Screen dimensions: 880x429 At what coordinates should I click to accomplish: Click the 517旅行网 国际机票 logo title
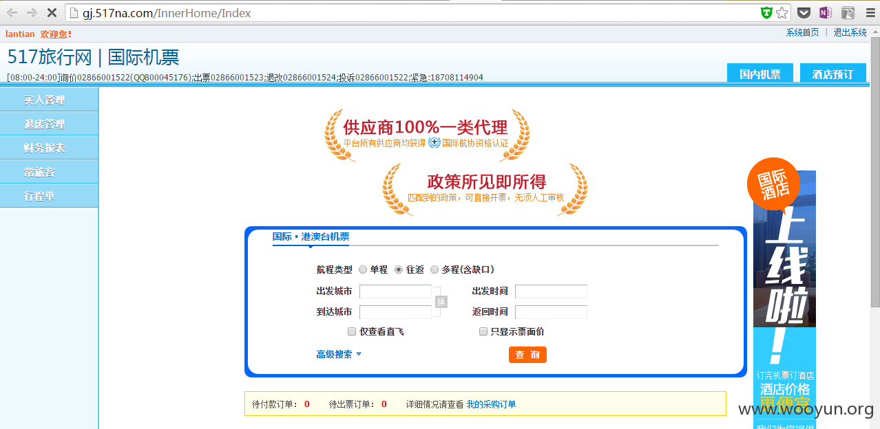tap(94, 57)
